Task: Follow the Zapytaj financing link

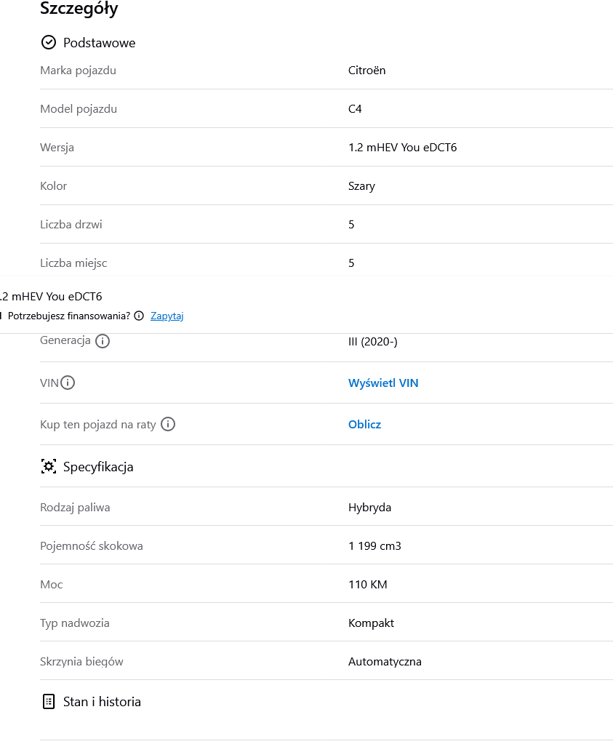Action: pos(167,316)
